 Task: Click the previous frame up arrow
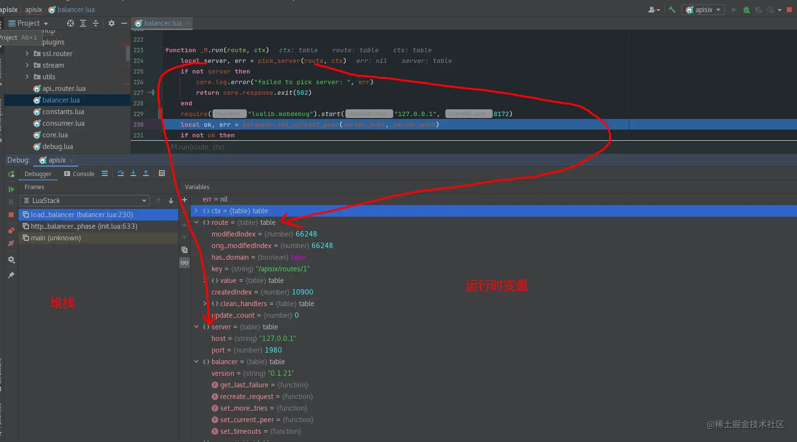tap(158, 201)
